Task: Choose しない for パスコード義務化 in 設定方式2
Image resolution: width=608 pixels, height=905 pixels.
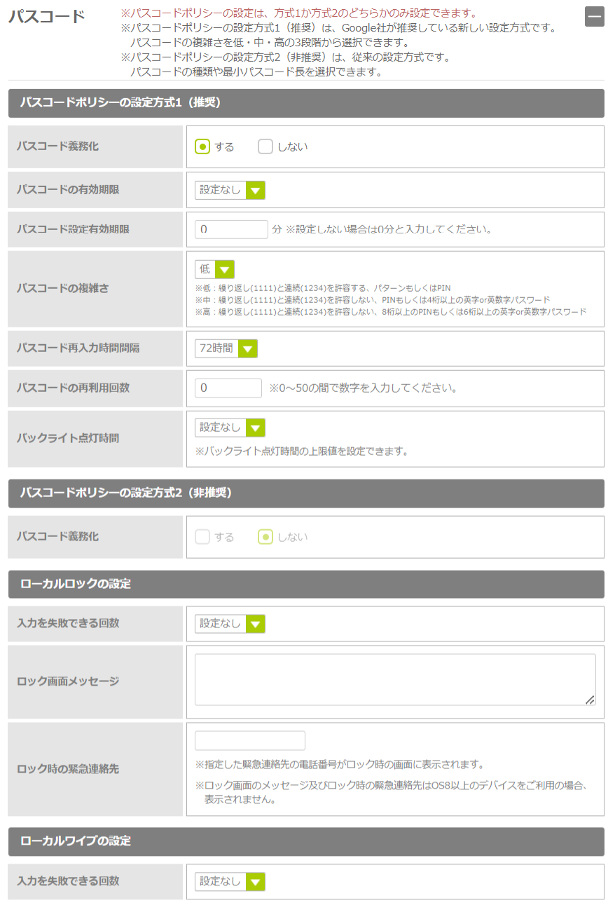Action: (265, 537)
